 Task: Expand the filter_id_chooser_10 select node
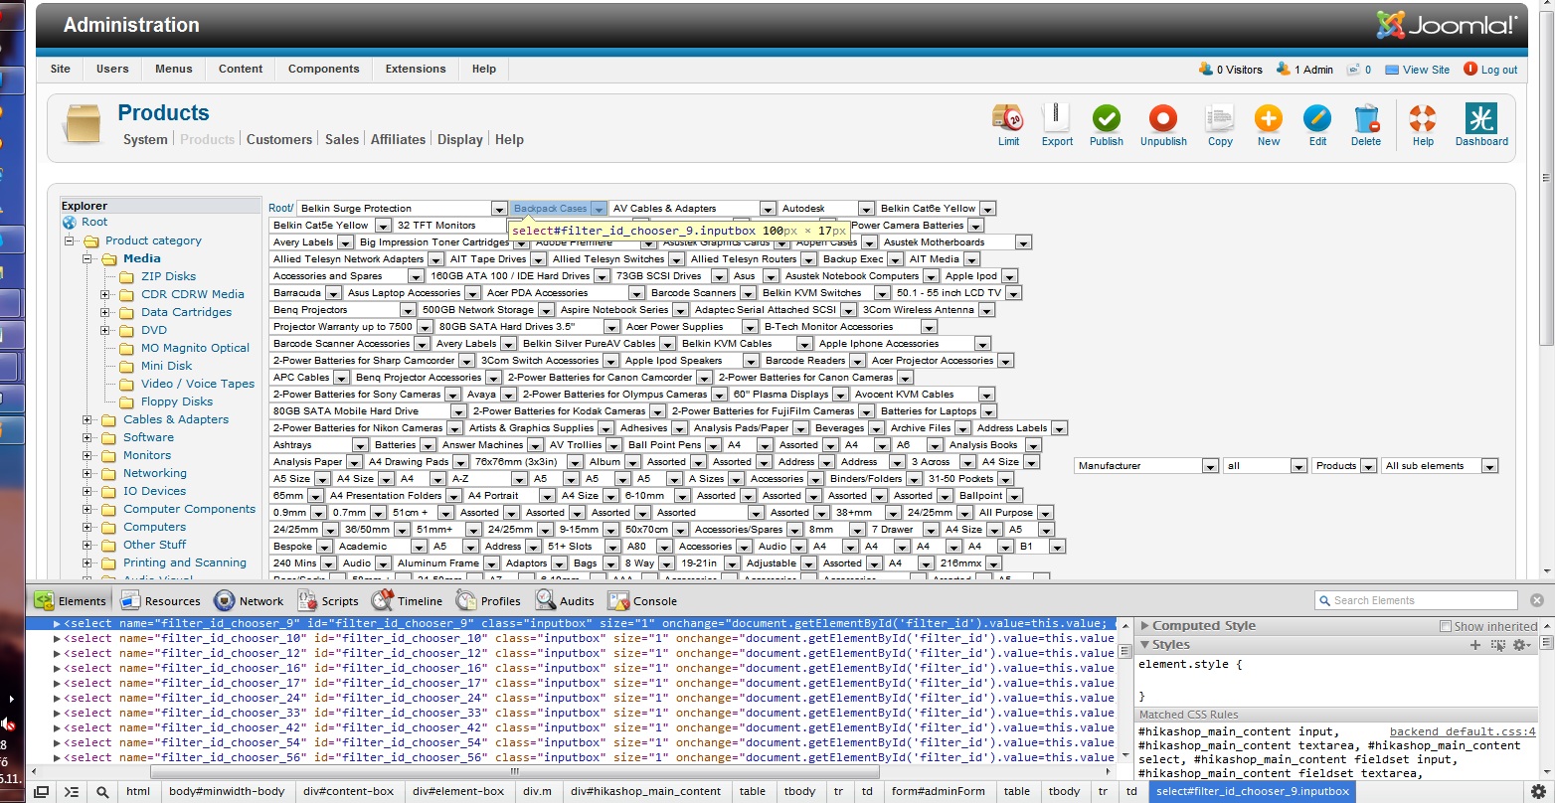(57, 638)
